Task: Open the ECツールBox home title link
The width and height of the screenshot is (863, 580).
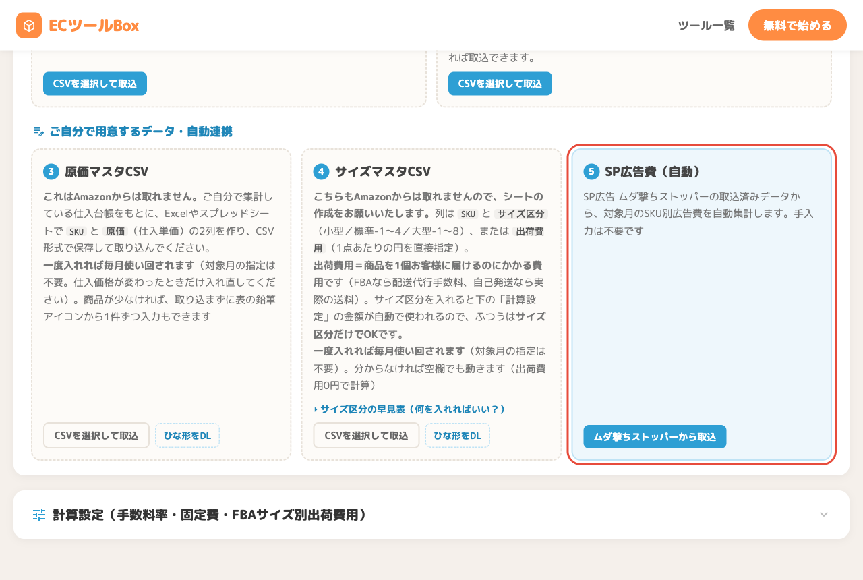Action: 94,26
